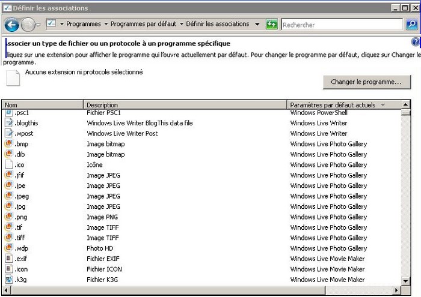Screen dimensions: 421x297
Task: Click the control panel icon in address bar
Action: coord(51,23)
